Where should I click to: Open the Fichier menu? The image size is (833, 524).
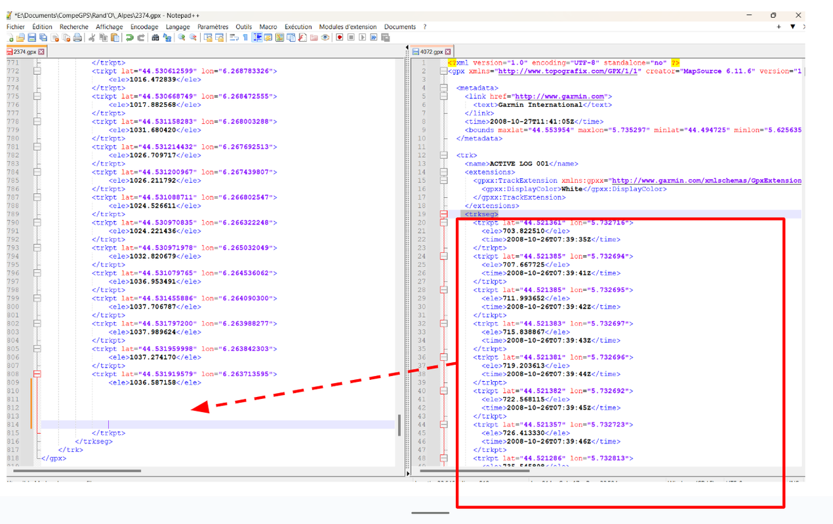tap(16, 27)
